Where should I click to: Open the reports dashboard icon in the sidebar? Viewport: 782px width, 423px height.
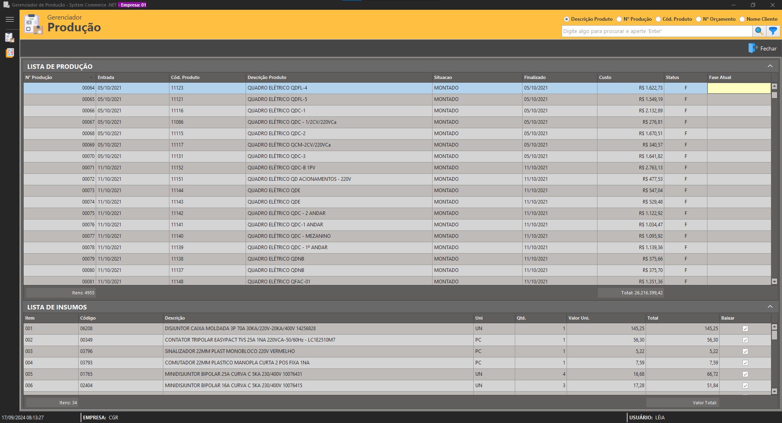tap(10, 53)
